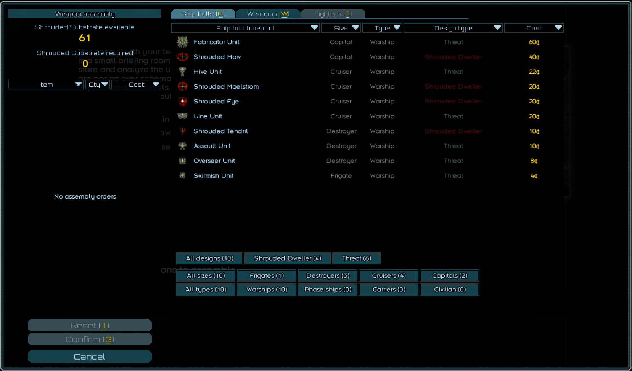Click the Line Unit ship icon
Viewport: 632px width, 371px height.
coord(182,116)
